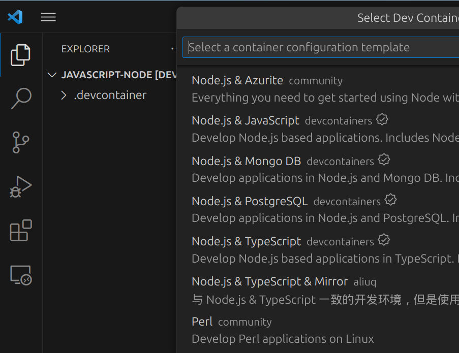Image resolution: width=459 pixels, height=353 pixels.
Task: Select the Perl container template
Action: tap(202, 322)
